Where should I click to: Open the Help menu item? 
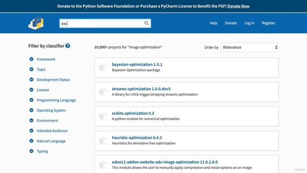pos(213,23)
